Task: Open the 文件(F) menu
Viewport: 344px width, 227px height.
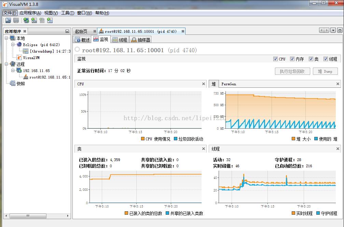Action: (x=10, y=13)
